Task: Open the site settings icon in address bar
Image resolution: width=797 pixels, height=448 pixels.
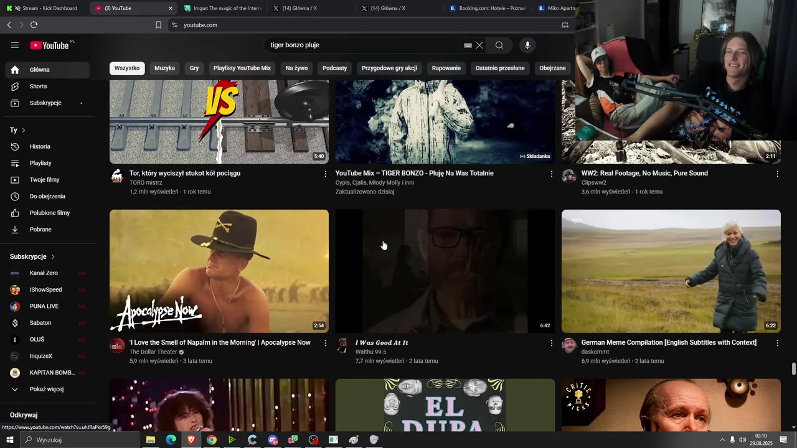Action: (x=175, y=25)
